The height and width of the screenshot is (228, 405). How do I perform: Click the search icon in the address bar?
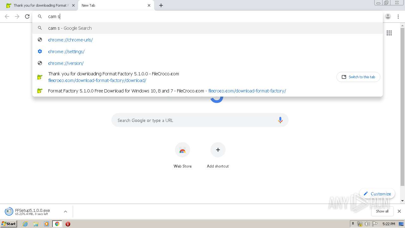coord(40,16)
